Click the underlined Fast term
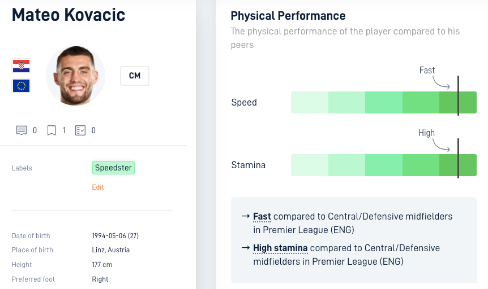This screenshot has width=488, height=289. pyautogui.click(x=262, y=216)
